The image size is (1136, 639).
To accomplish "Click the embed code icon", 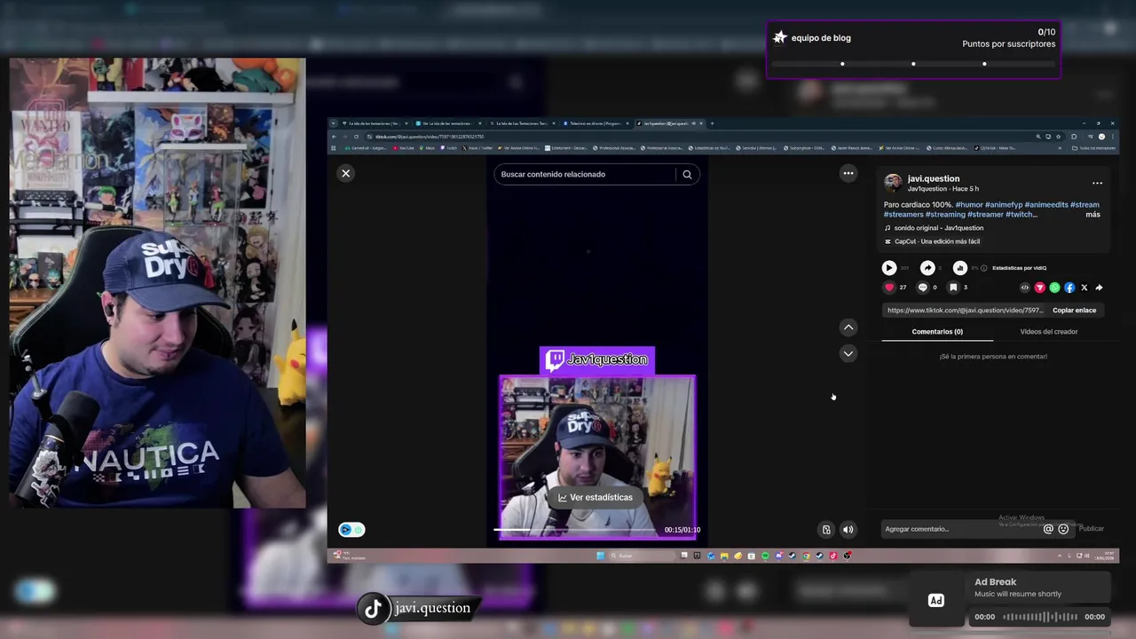I will pos(1025,288).
